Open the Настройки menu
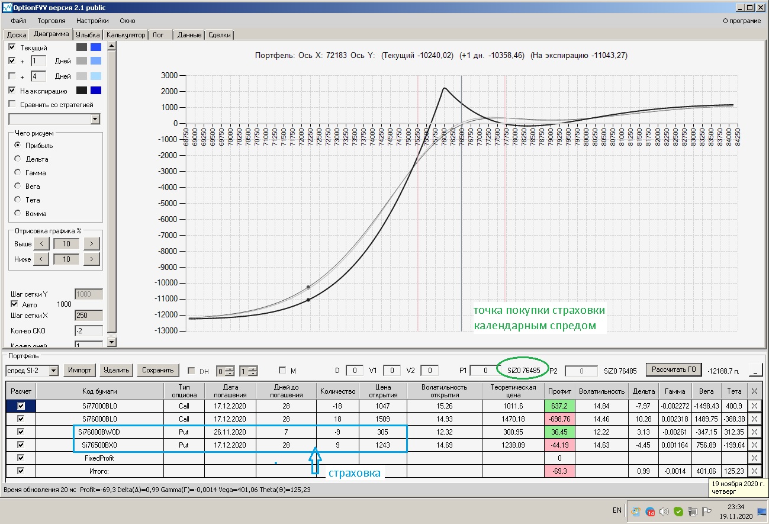 click(x=92, y=21)
